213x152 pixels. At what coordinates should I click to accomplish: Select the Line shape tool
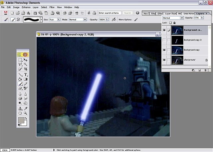(x=20, y=75)
